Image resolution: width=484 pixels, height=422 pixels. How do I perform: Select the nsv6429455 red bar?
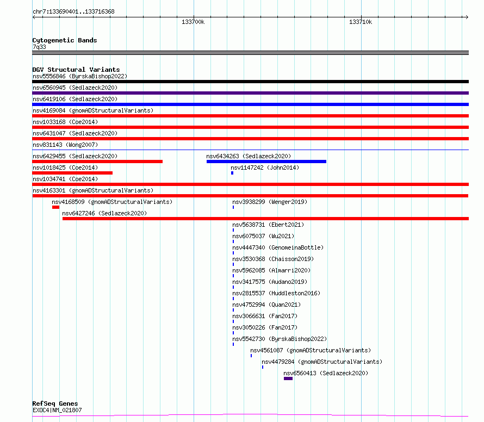[97, 162]
